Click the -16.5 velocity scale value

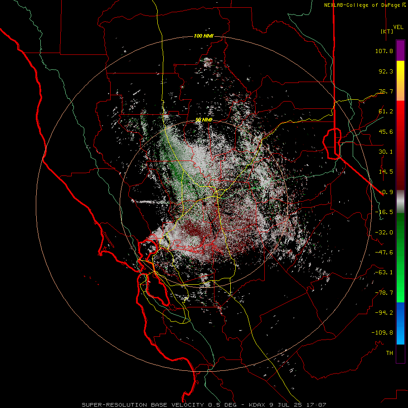click(384, 212)
